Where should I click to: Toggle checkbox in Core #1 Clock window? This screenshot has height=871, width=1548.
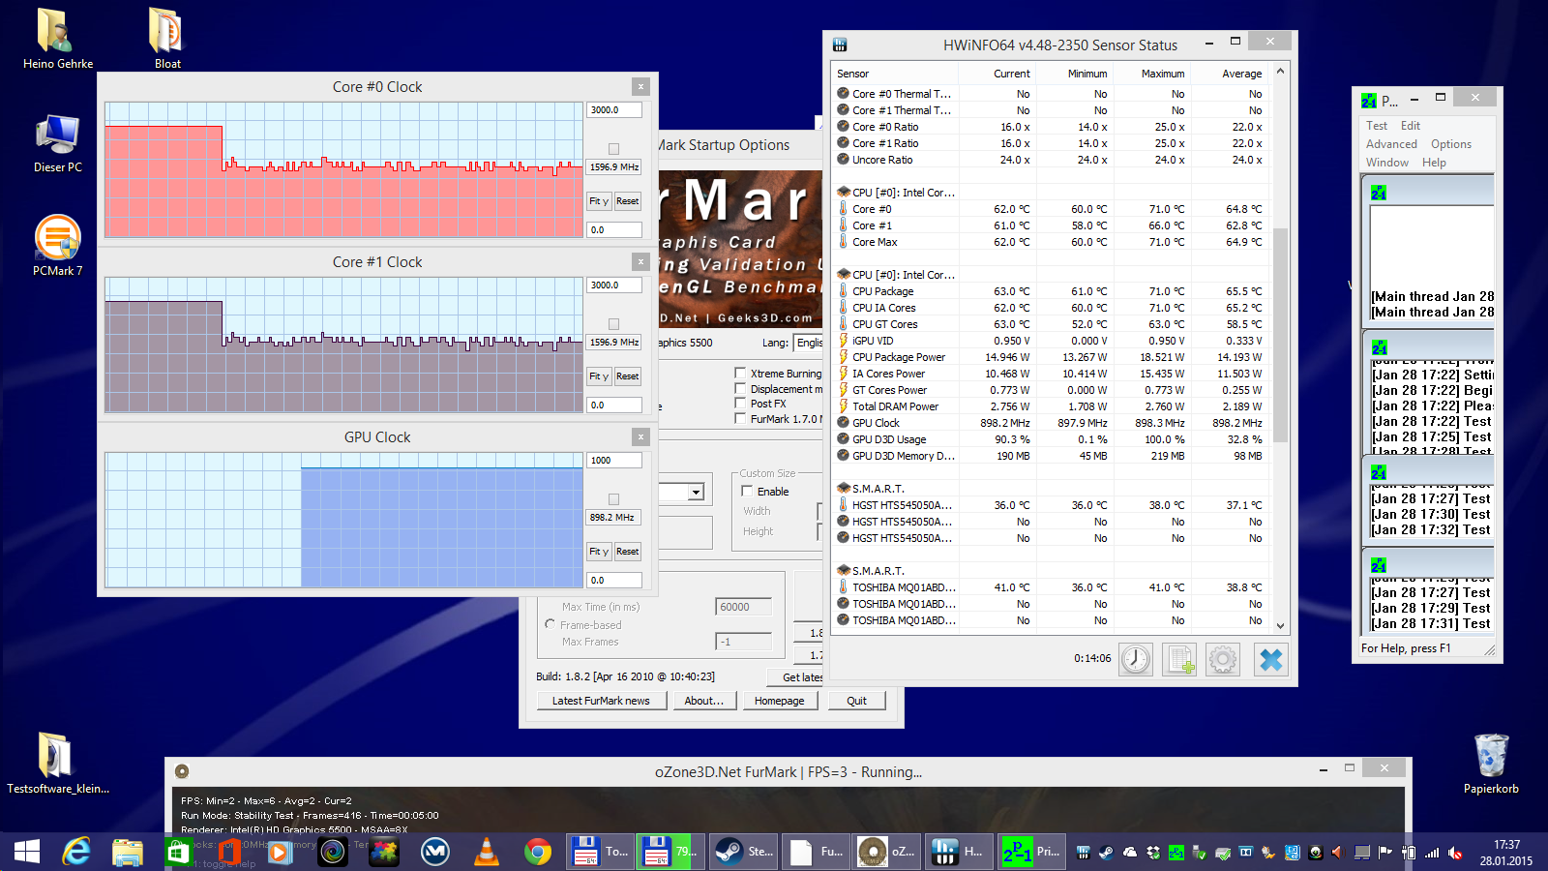click(613, 324)
